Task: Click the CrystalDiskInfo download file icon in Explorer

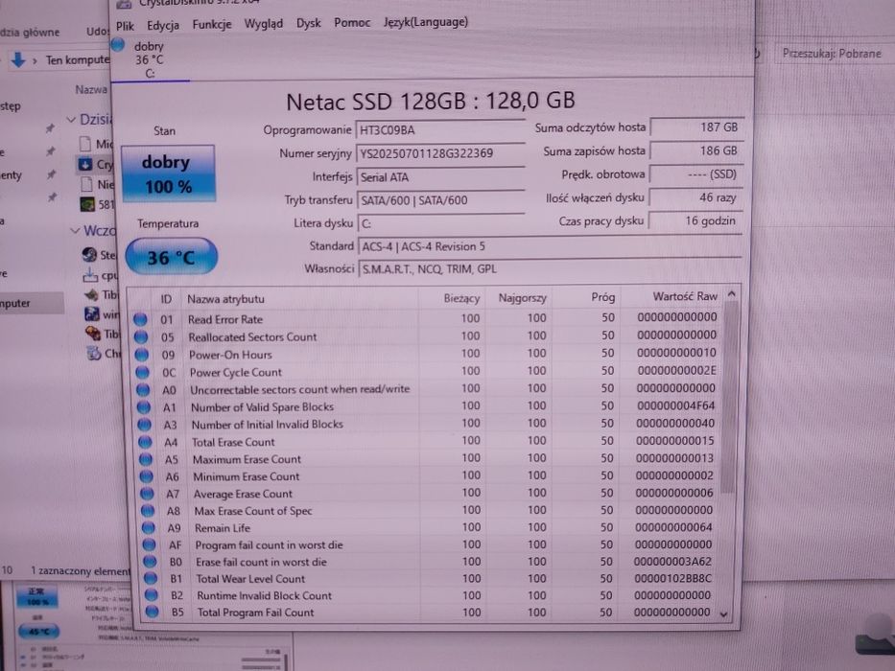Action: [x=85, y=164]
